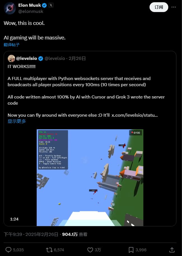Open the @elonmusk handle link

(31, 11)
